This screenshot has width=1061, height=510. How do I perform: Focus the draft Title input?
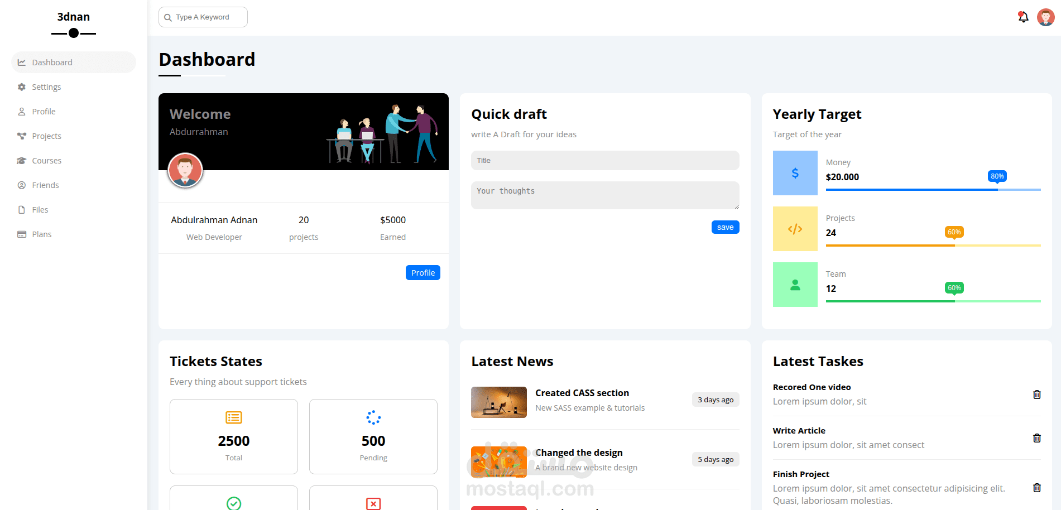(x=605, y=161)
